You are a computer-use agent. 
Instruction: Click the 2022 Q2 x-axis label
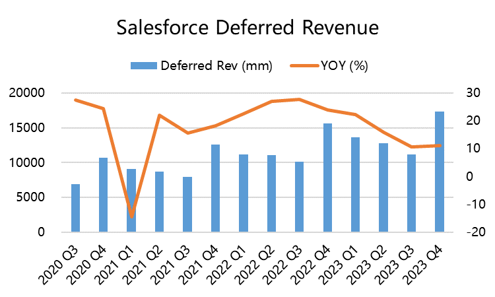click(255, 265)
